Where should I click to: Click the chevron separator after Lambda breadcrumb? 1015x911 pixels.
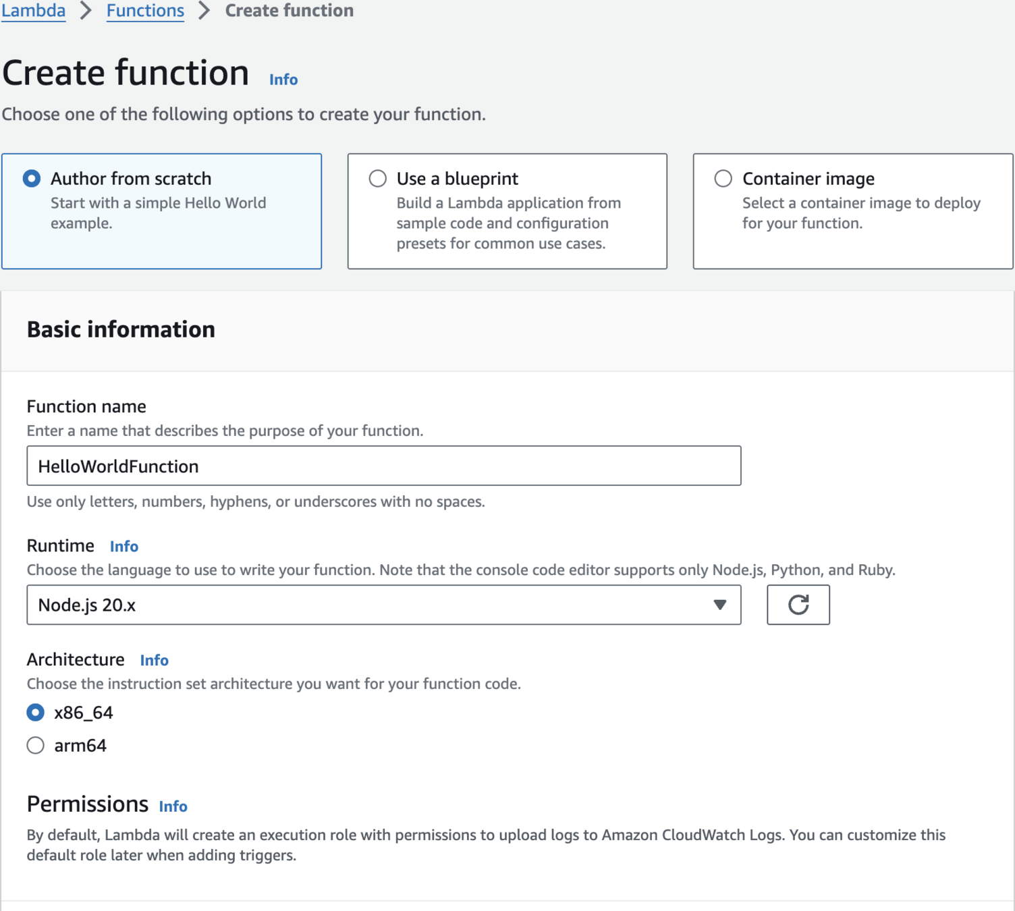[x=86, y=11]
